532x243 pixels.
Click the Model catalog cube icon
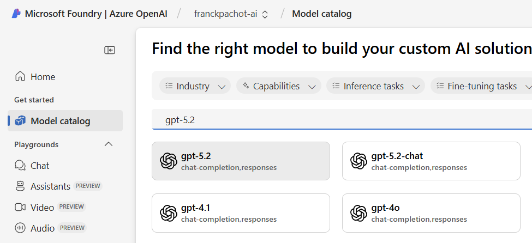[20, 120]
